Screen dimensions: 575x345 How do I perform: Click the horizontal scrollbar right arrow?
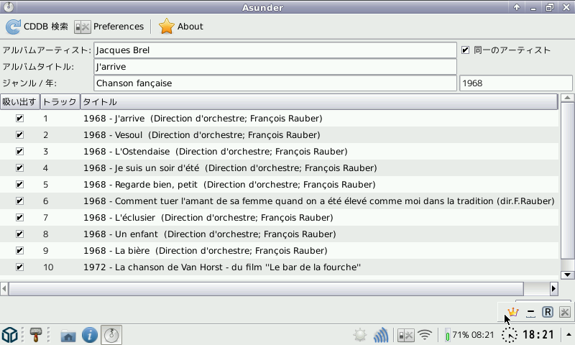click(553, 288)
